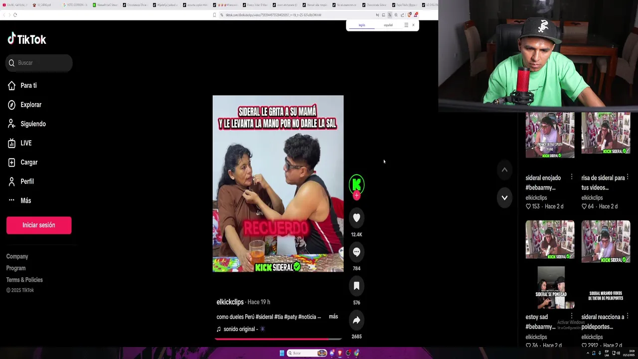Click Brave shields lion icon
The width and height of the screenshot is (638, 359).
409,15
